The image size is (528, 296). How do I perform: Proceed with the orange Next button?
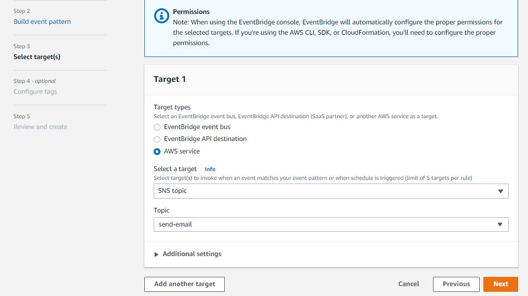pos(500,284)
